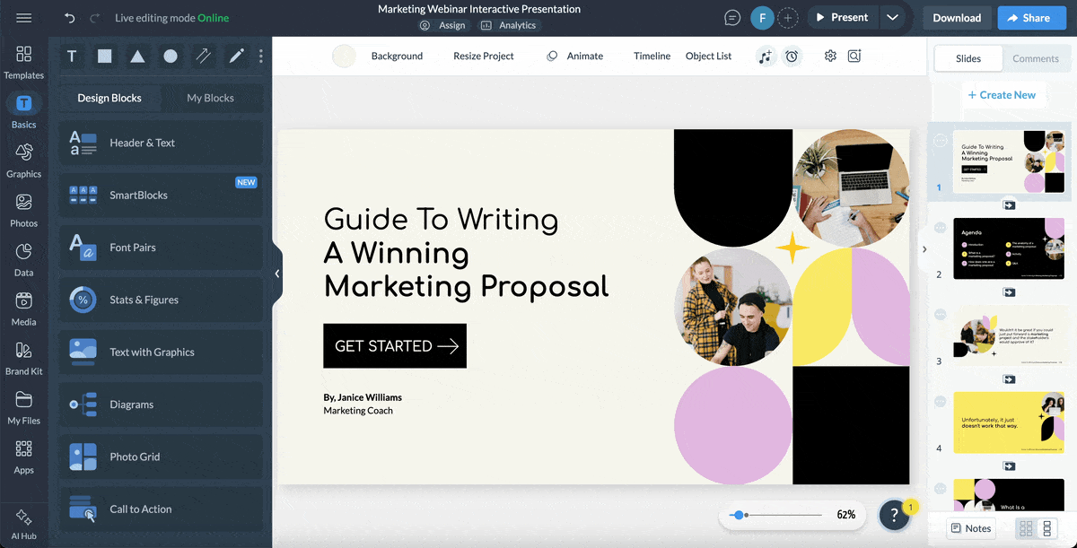Switch to Slides tab
1077x548 pixels.
(968, 58)
